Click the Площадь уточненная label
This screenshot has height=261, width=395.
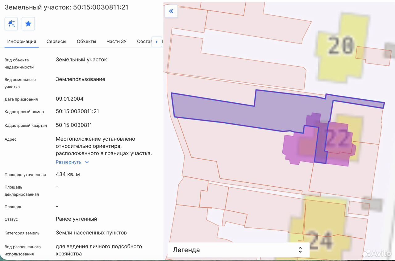pyautogui.click(x=25, y=175)
